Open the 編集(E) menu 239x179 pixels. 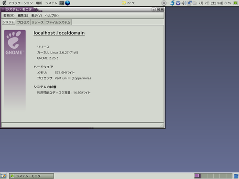tap(23, 15)
